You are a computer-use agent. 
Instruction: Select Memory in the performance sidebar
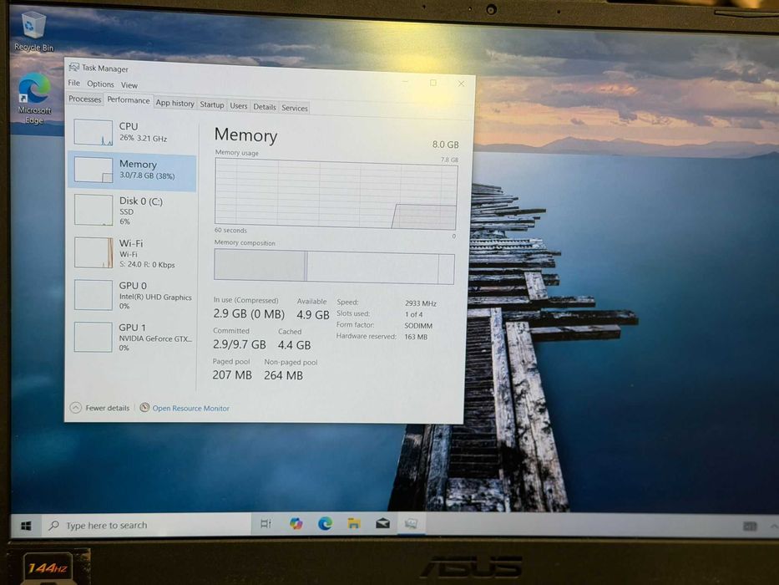pyautogui.click(x=132, y=170)
